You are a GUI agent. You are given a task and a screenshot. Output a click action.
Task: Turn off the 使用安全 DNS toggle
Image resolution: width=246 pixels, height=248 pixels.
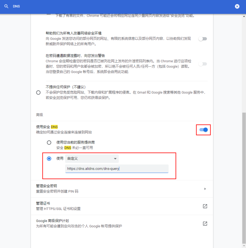(203, 130)
